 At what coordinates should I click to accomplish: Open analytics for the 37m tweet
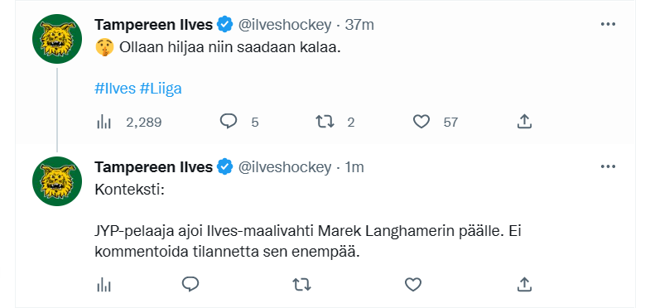pos(104,123)
